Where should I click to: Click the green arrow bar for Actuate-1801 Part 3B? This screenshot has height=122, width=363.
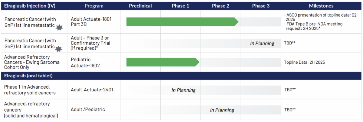tap(182, 22)
